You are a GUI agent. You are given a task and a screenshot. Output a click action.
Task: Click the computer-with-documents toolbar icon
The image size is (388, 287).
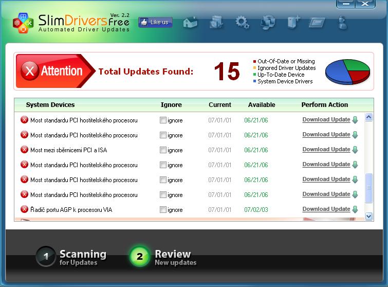216,22
